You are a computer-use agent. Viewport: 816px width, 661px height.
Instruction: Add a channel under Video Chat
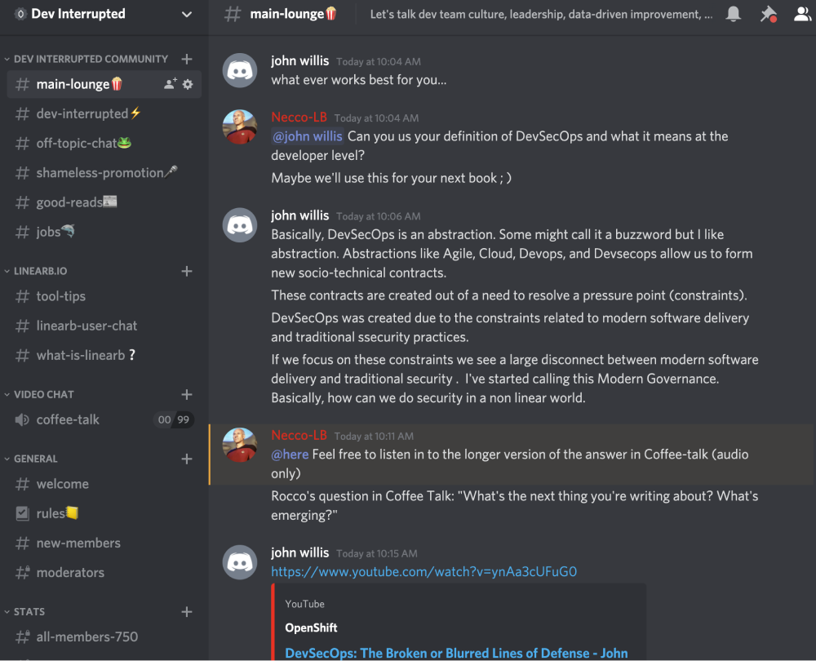click(187, 394)
